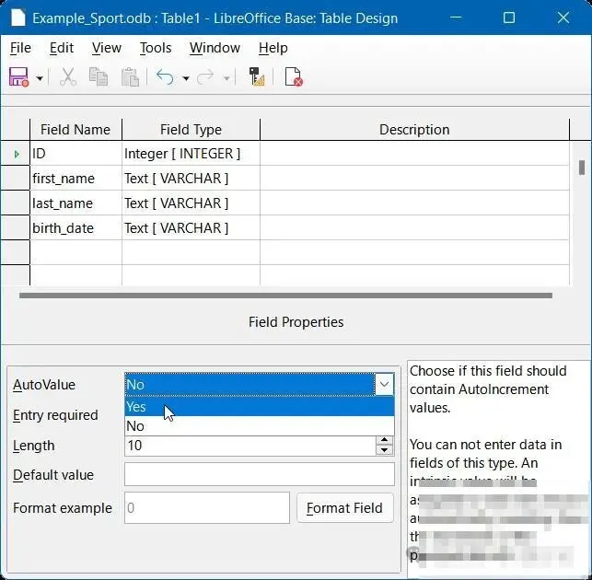Viewport: 592px width, 580px height.
Task: Click the AutoValue label
Action: [44, 385]
